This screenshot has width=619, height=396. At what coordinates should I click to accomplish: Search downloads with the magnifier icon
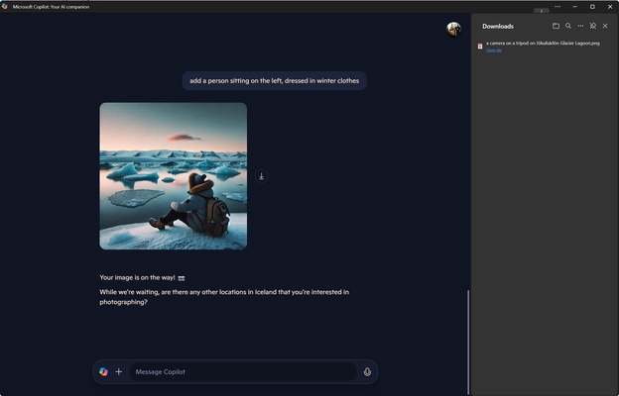pos(568,26)
